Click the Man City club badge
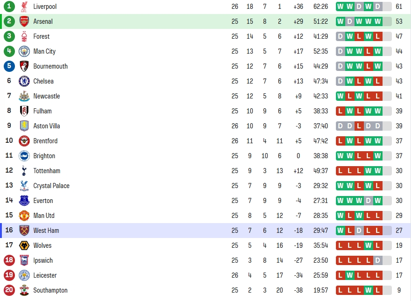Image resolution: width=411 pixels, height=301 pixels. (x=24, y=51)
